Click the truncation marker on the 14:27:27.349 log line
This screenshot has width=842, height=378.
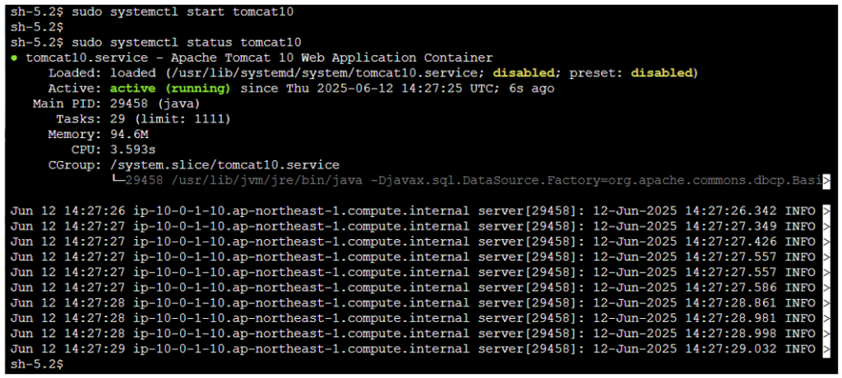tap(826, 227)
